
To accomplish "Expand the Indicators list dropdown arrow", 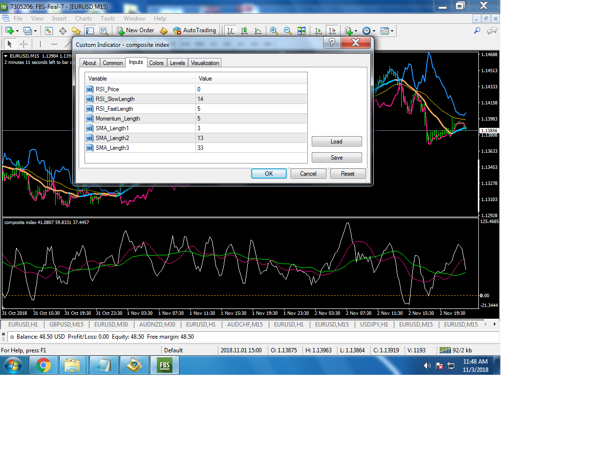I will click(356, 31).
